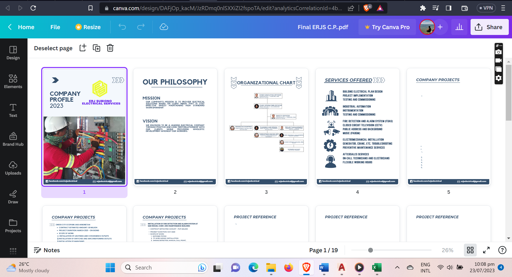512x277 pixels.
Task: Open File Explorer from taskbar
Action: (271, 267)
